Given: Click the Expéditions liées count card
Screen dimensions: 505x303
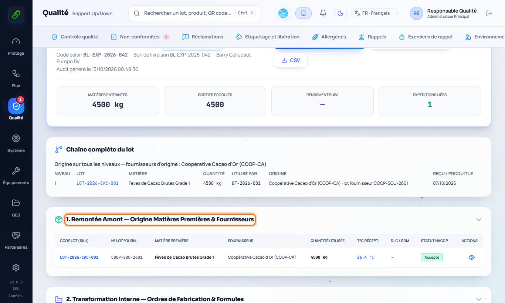Looking at the screenshot, I should coord(430,101).
